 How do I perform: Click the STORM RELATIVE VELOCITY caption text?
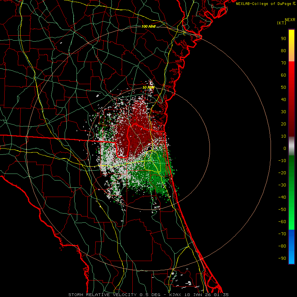[102, 295]
